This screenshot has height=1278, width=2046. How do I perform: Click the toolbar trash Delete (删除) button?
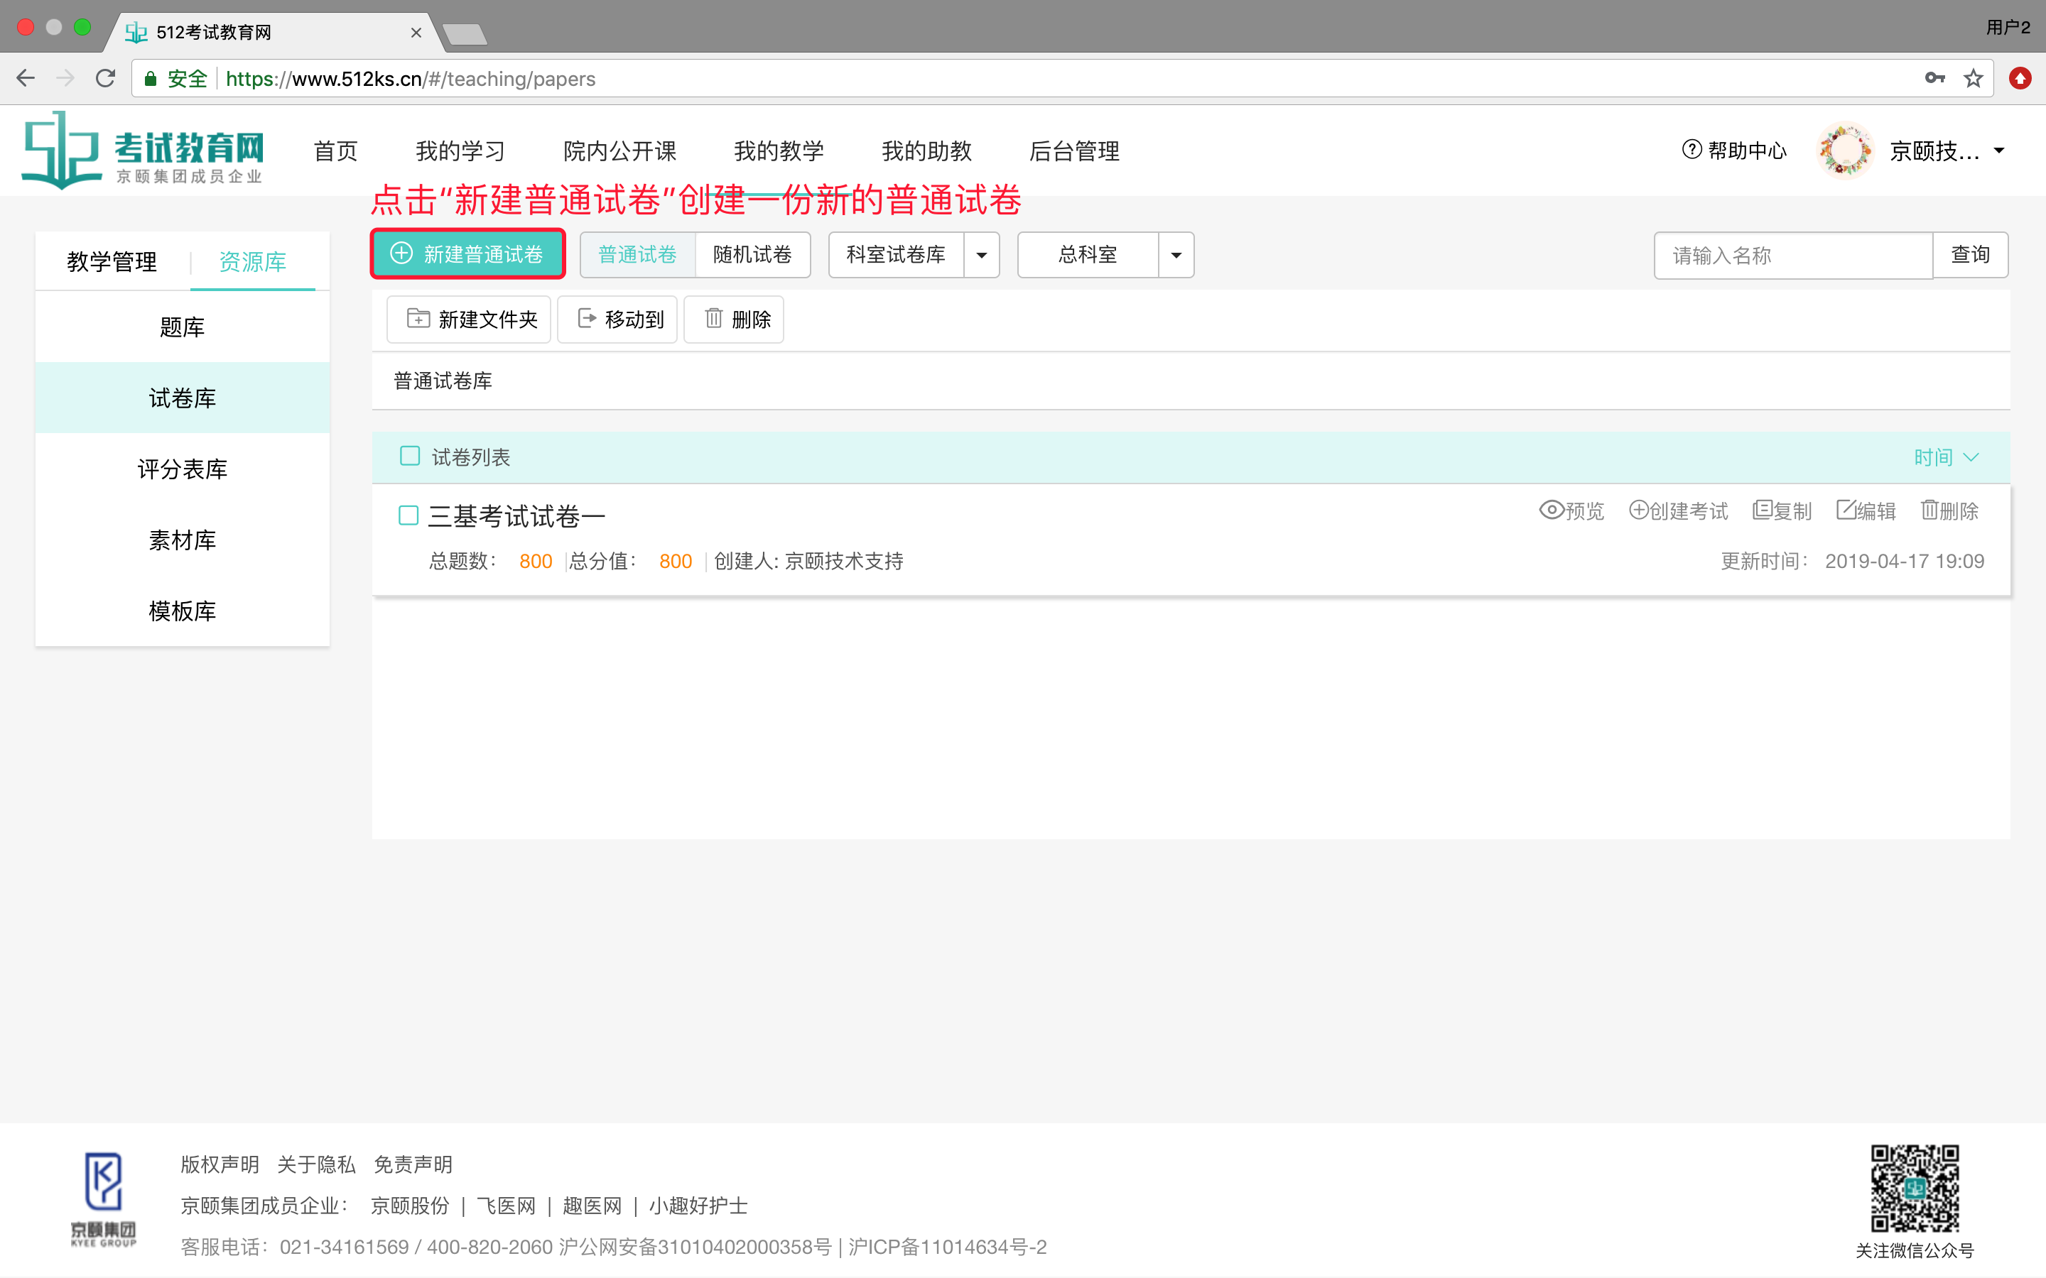(x=734, y=319)
